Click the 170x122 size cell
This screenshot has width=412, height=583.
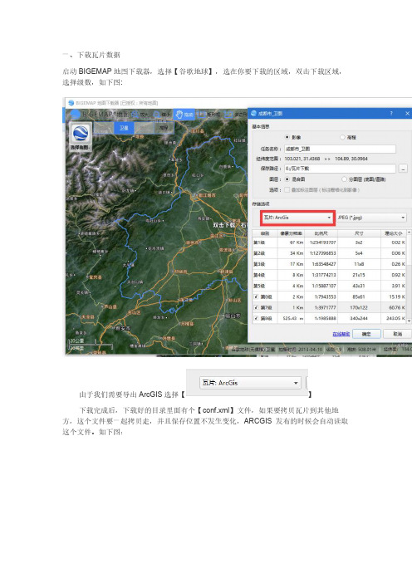359,307
